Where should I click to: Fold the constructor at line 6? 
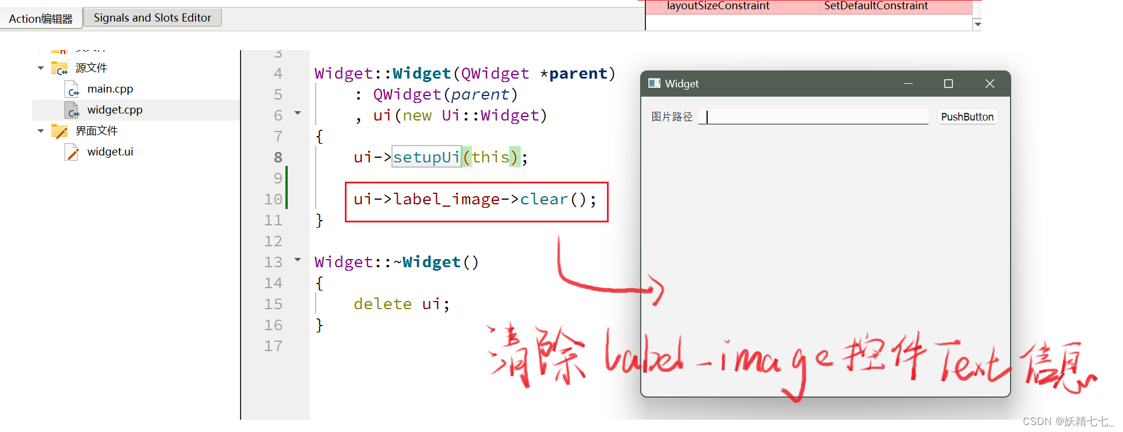click(x=298, y=113)
